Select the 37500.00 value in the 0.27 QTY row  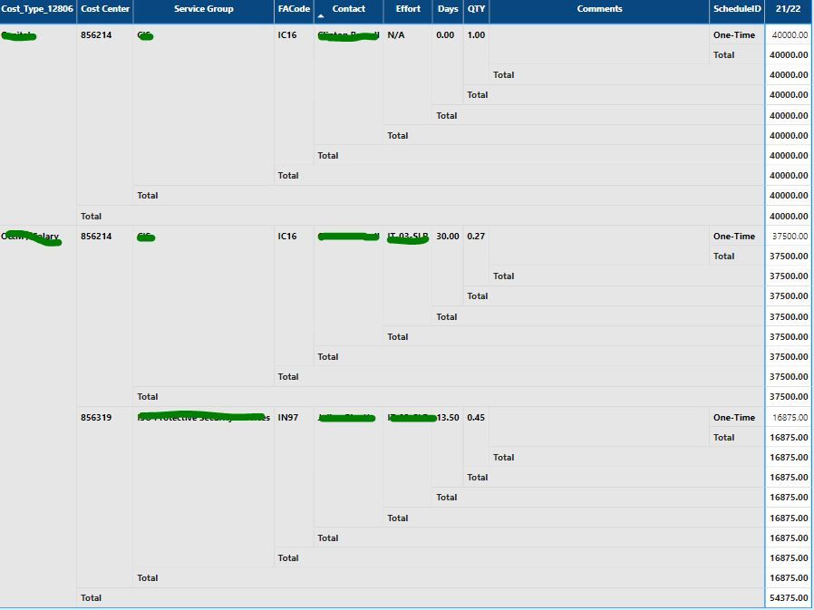pos(790,237)
